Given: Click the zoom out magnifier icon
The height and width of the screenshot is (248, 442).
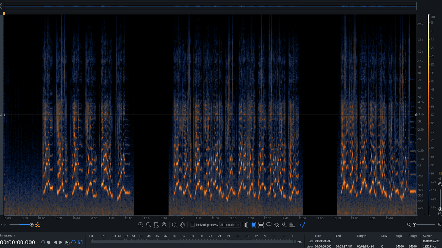Looking at the screenshot, I should (149, 225).
